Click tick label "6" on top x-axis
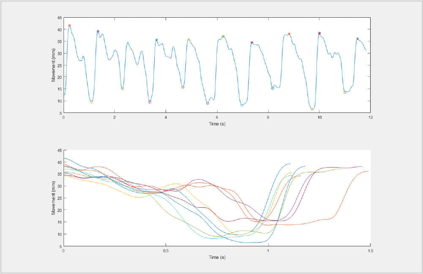The height and width of the screenshot is (274, 423). coord(217,117)
